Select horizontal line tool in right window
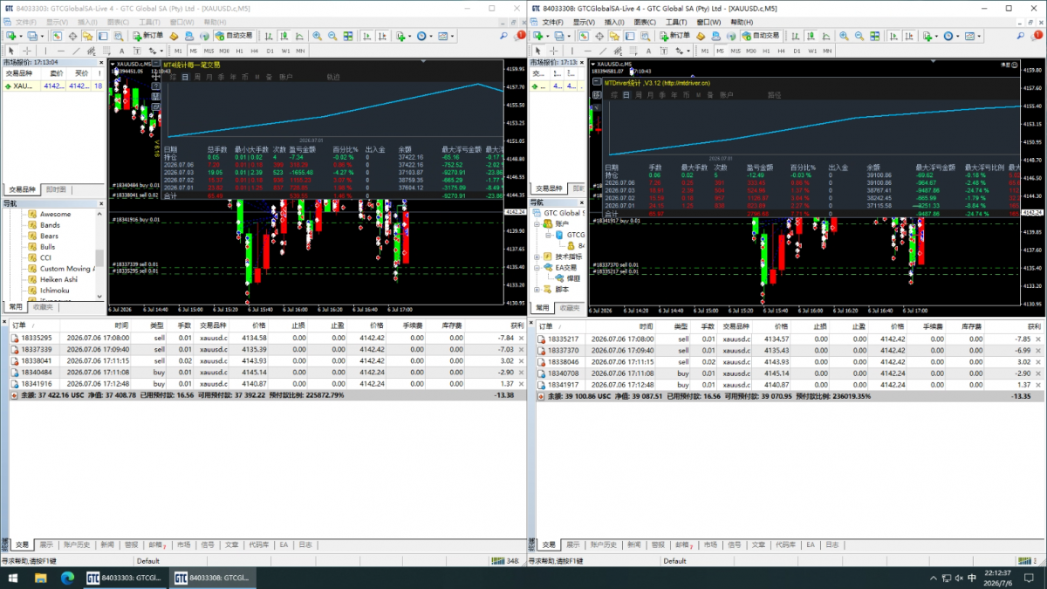1047x589 pixels. tap(588, 51)
